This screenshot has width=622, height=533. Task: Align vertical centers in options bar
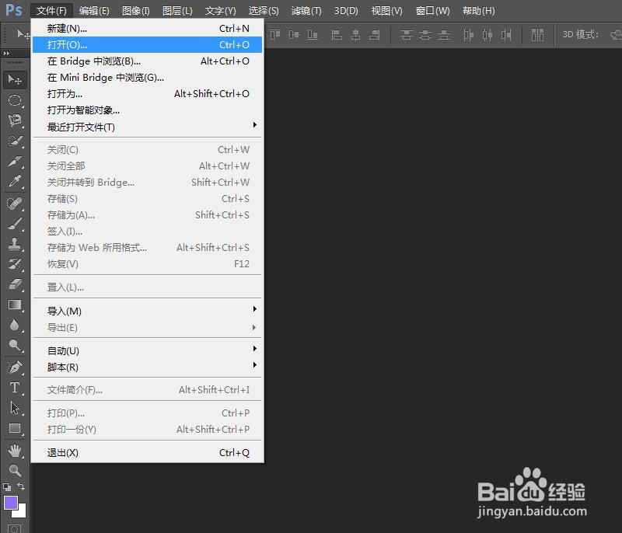(x=294, y=35)
